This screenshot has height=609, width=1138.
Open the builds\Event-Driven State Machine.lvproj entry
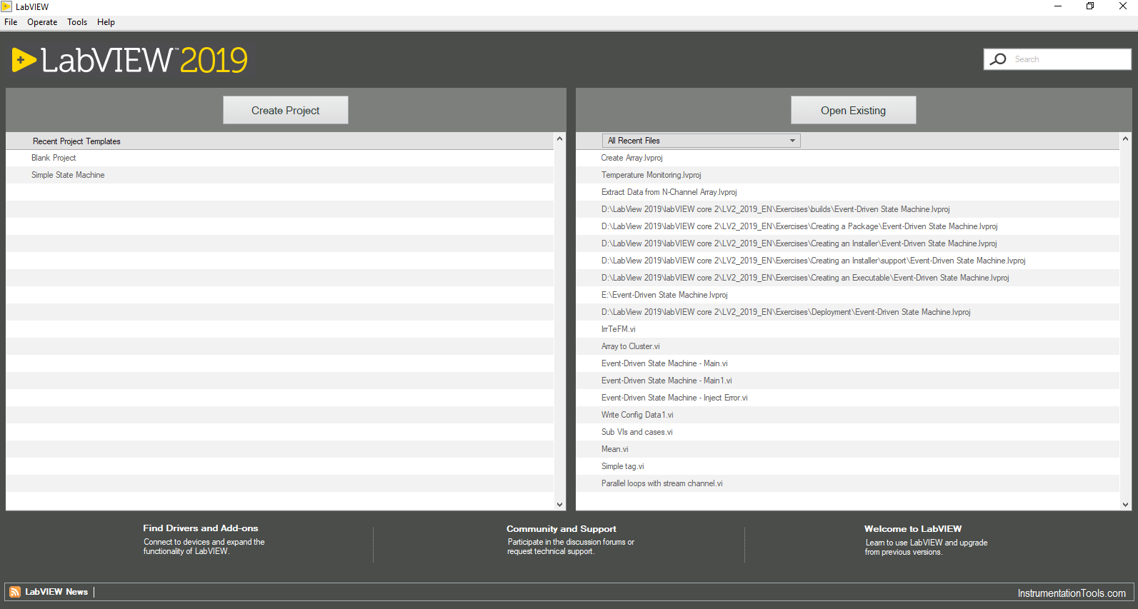(776, 209)
